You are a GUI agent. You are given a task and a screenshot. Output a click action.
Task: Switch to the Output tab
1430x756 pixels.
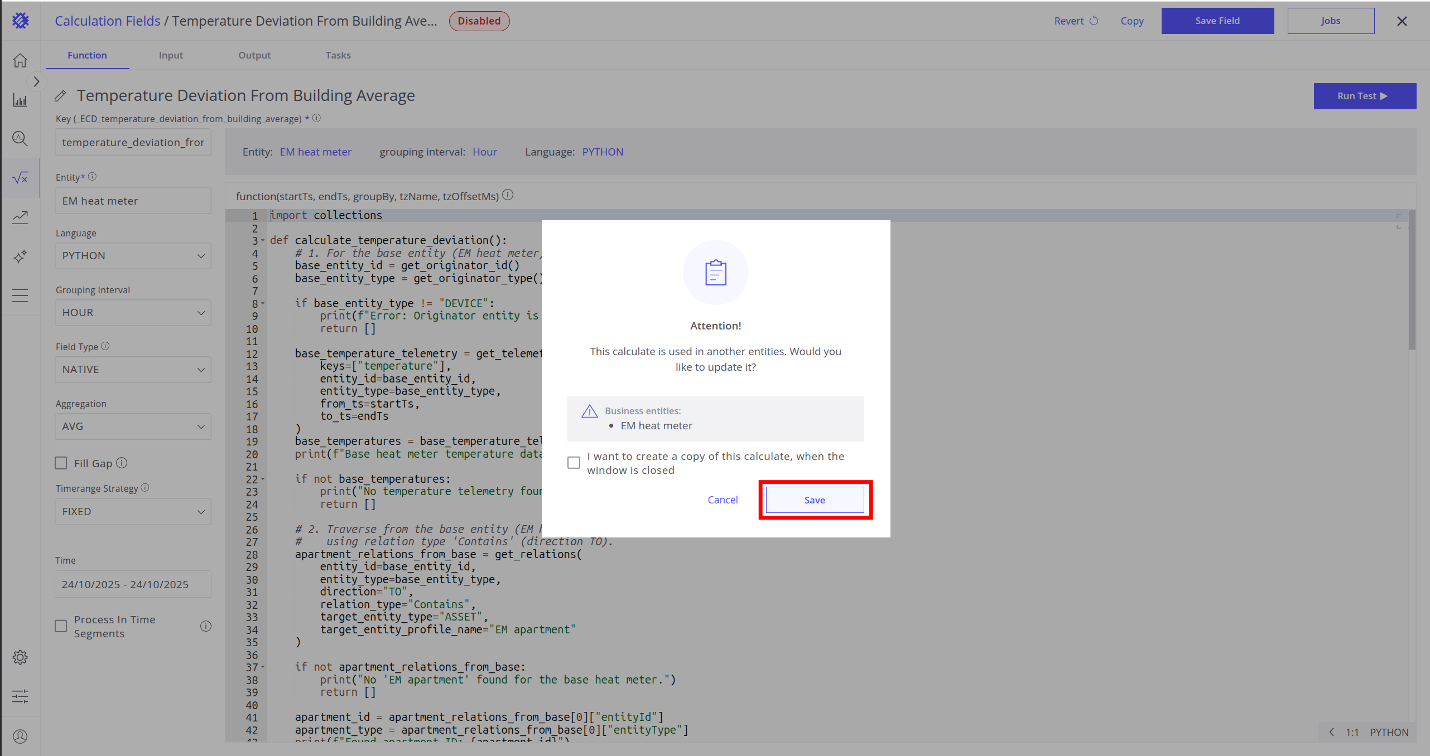[254, 55]
